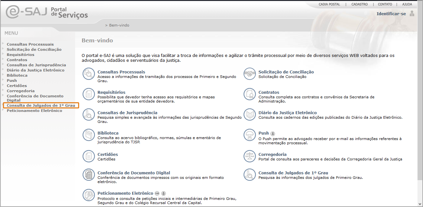
Task: Open Peticionamento Eletrônico heading link in main content
Action: point(125,193)
